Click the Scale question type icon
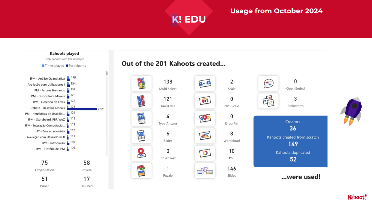This screenshot has height=206, width=372. click(x=205, y=83)
